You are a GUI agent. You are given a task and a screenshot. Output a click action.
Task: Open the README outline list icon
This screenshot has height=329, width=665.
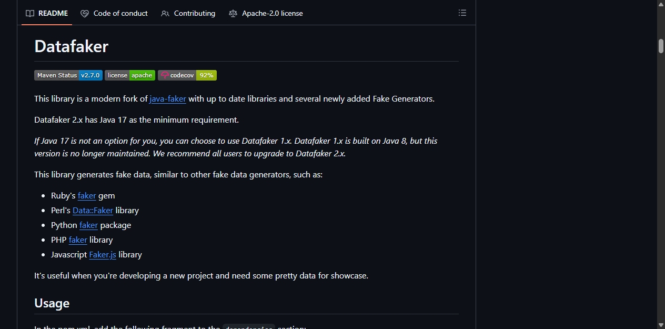[462, 13]
